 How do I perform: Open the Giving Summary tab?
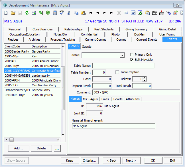pos(136,29)
